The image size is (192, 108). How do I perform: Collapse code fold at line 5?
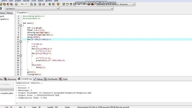click(x=21, y=25)
